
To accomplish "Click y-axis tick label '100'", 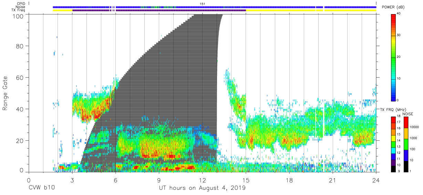I will pyautogui.click(x=19, y=16).
